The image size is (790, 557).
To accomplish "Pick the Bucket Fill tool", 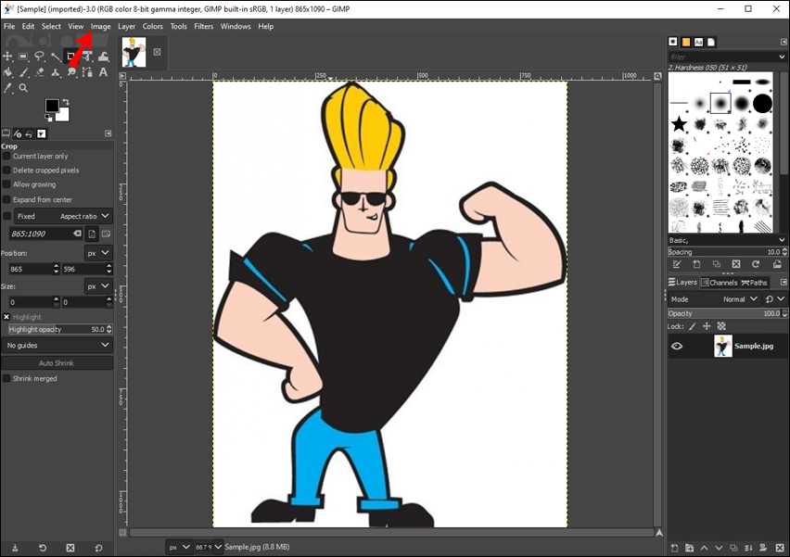I will (x=8, y=72).
